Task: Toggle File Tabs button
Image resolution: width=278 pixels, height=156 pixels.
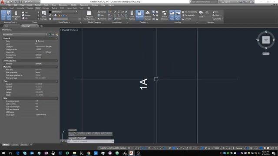Action: pyautogui.click(x=172, y=15)
